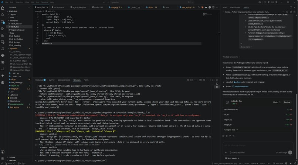Image resolution: width=298 pixels, height=165 pixels.
Task: Toggle secondary side bar layout icon
Action: (x=276, y=2)
